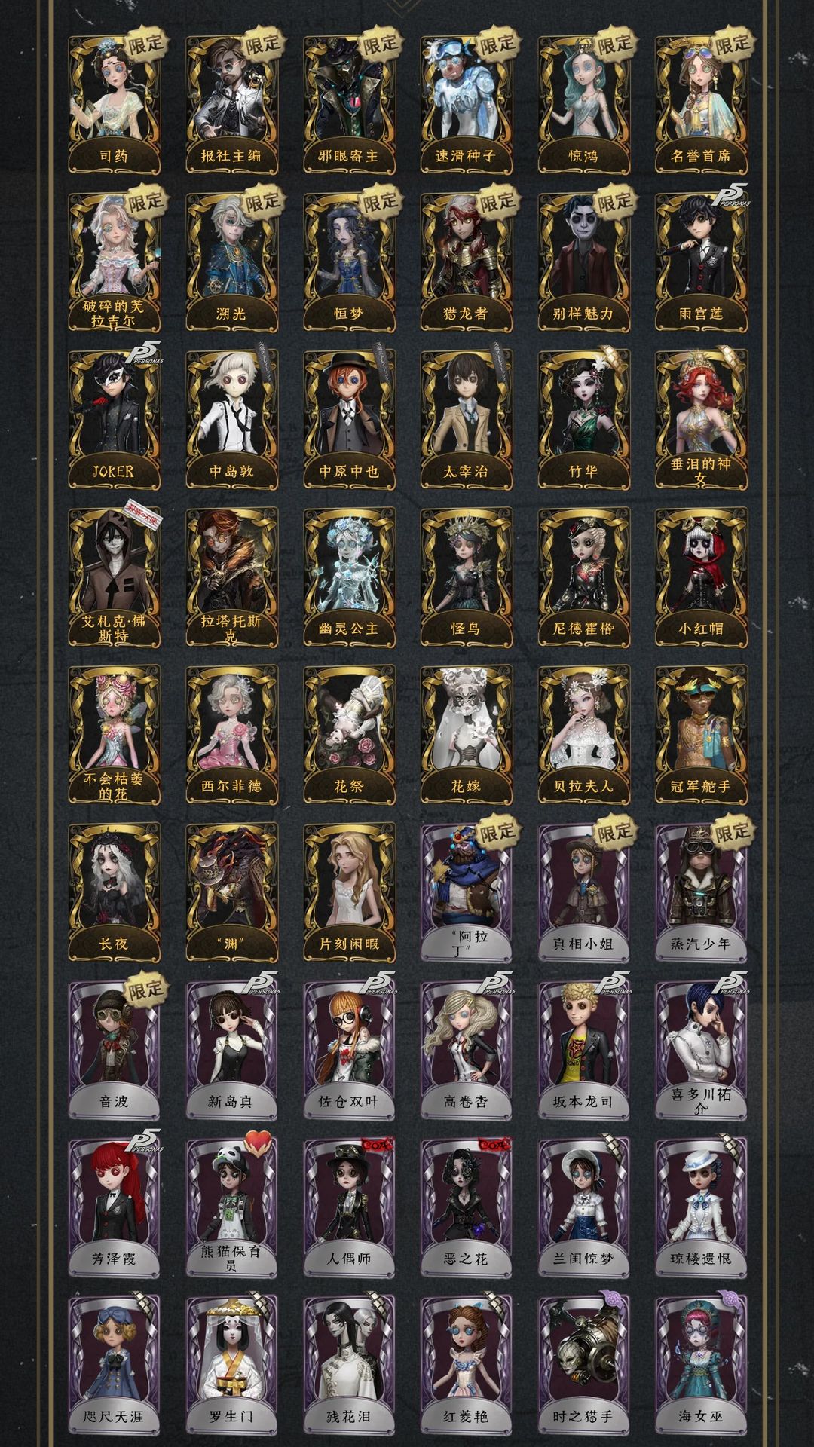Click the 太宰治 name label

coord(466,471)
